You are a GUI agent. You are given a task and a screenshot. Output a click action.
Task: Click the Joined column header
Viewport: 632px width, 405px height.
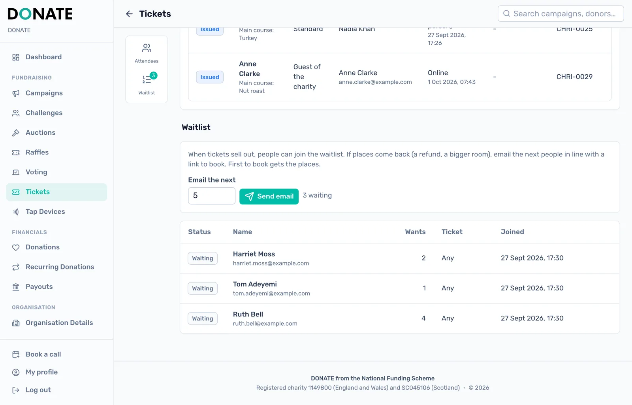[512, 232]
